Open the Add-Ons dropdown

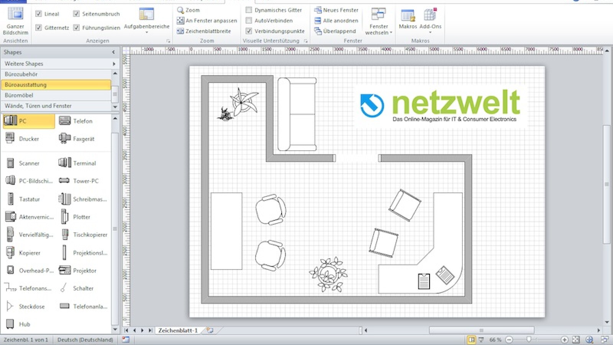430,21
